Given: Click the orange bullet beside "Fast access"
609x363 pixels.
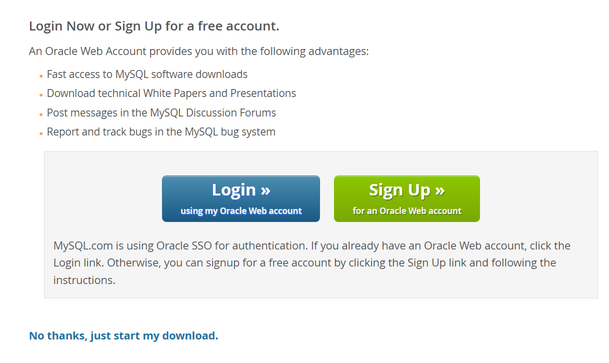Looking at the screenshot, I should coord(41,76).
